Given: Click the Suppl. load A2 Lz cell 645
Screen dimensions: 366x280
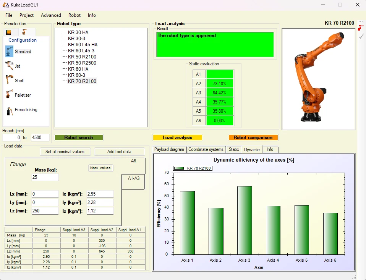Looking at the screenshot, I should 102,251.
